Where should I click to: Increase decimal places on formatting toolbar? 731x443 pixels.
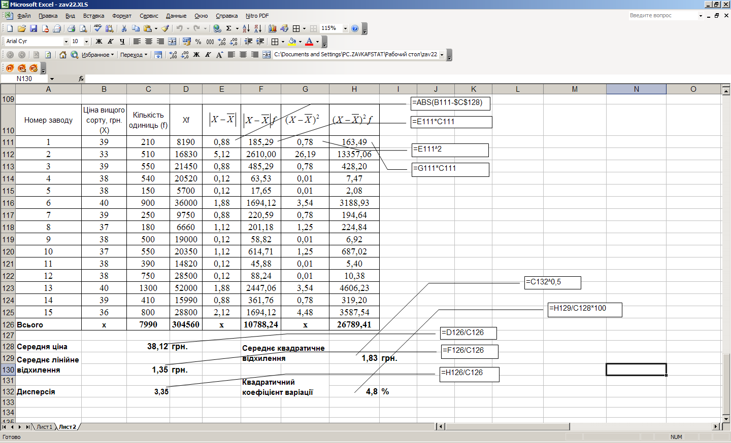222,42
